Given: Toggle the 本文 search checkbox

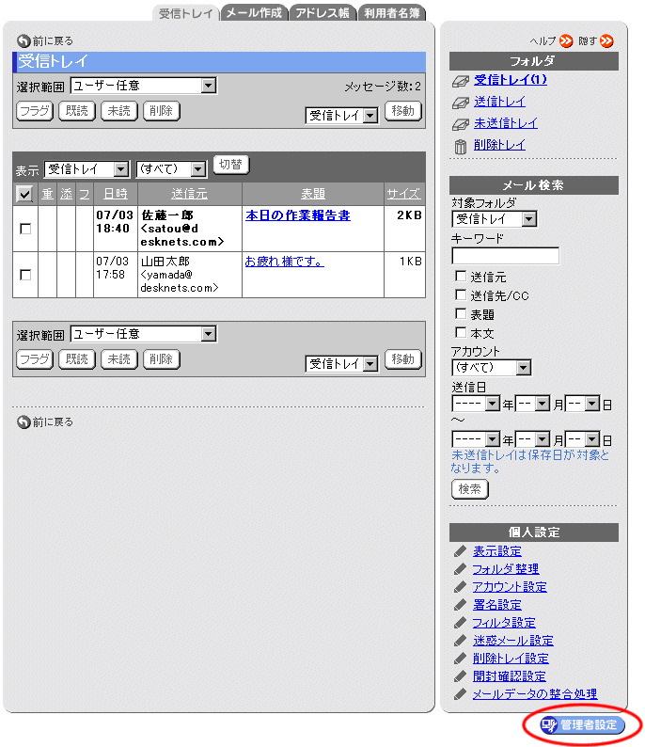Looking at the screenshot, I should [461, 332].
